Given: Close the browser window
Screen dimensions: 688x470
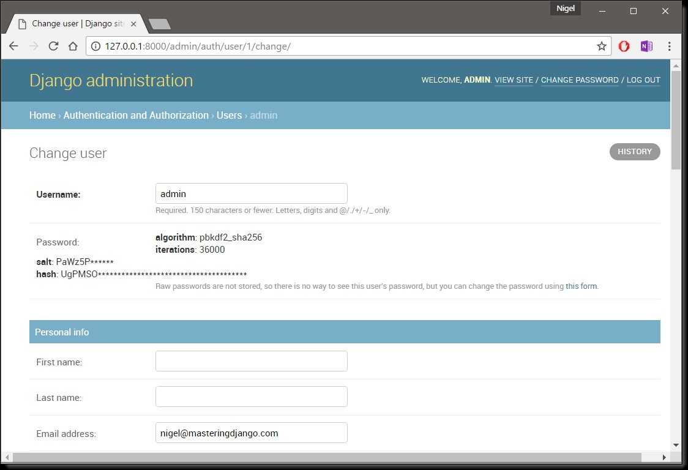Looking at the screenshot, I should [x=665, y=11].
